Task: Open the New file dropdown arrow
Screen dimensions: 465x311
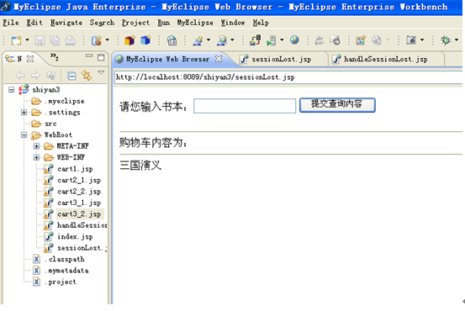Action: tap(27, 40)
